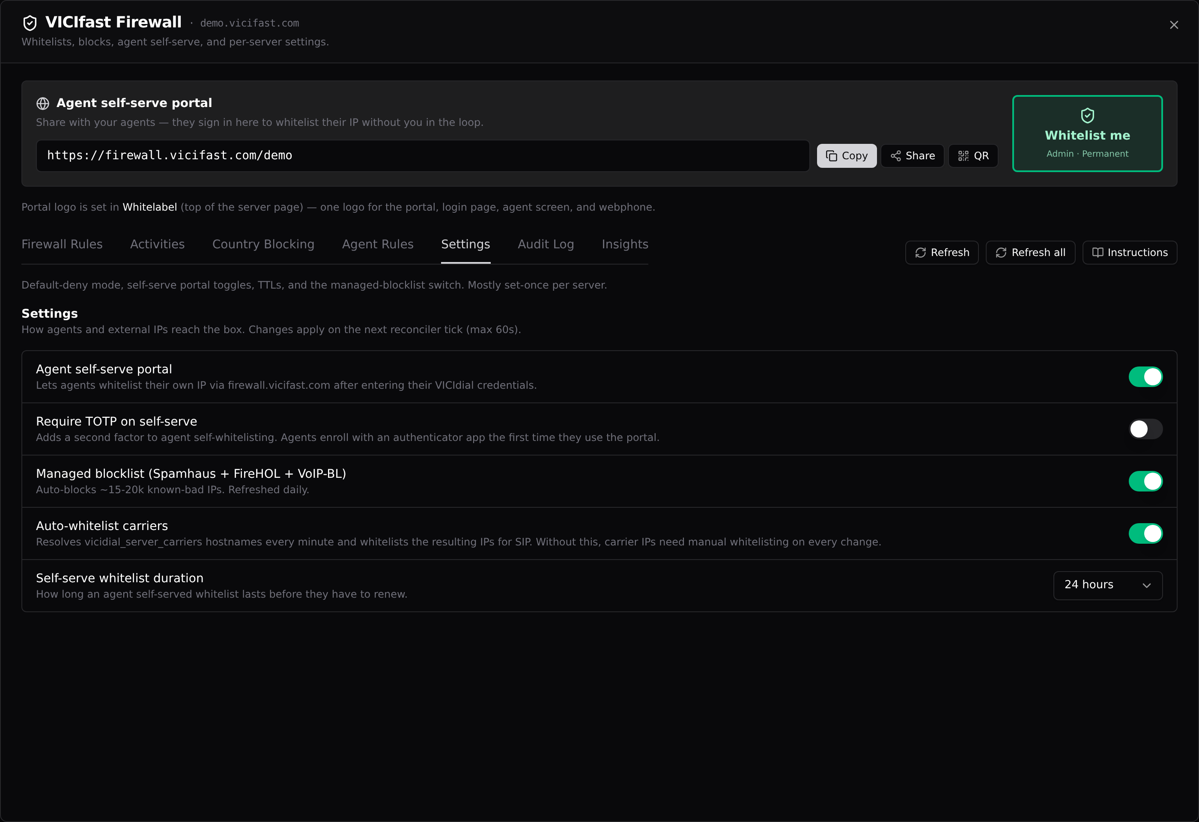Select the Agent Rules tab
Viewport: 1199px width, 822px height.
pyautogui.click(x=378, y=244)
